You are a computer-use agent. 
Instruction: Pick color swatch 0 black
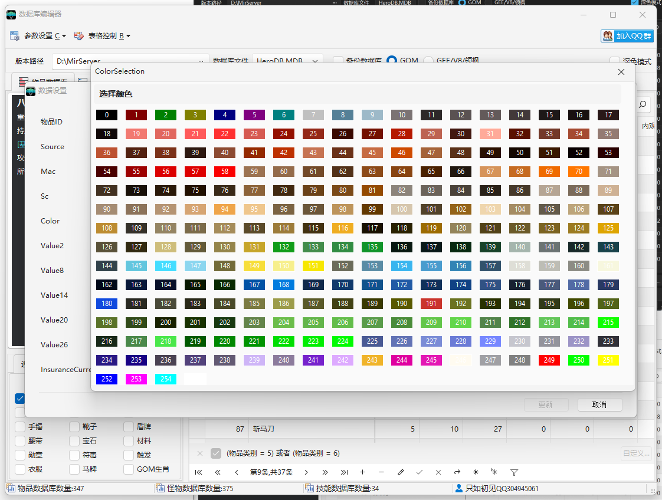pyautogui.click(x=107, y=115)
